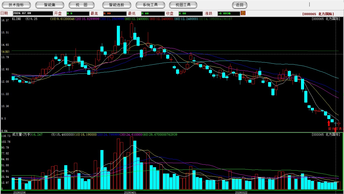Viewport: 344px width, 194px height.
Task: Click the 20260206 date axis label
Action: coord(19,192)
